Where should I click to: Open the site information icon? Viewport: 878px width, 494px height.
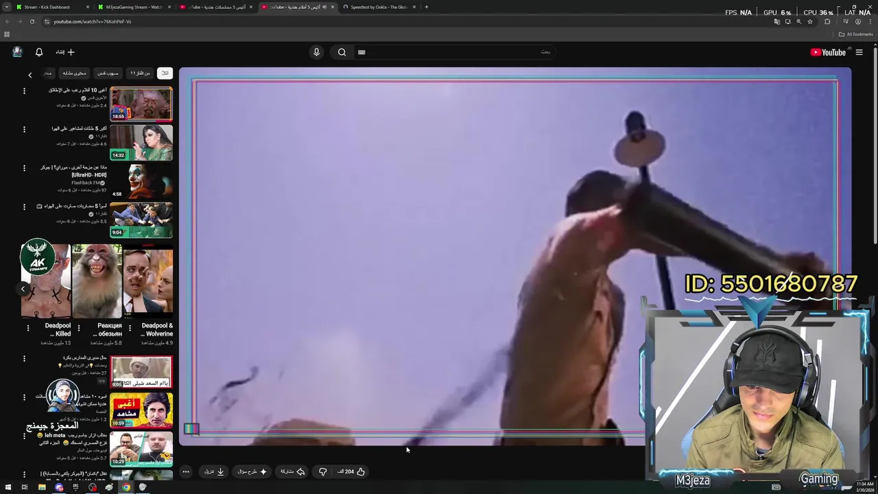click(x=47, y=21)
